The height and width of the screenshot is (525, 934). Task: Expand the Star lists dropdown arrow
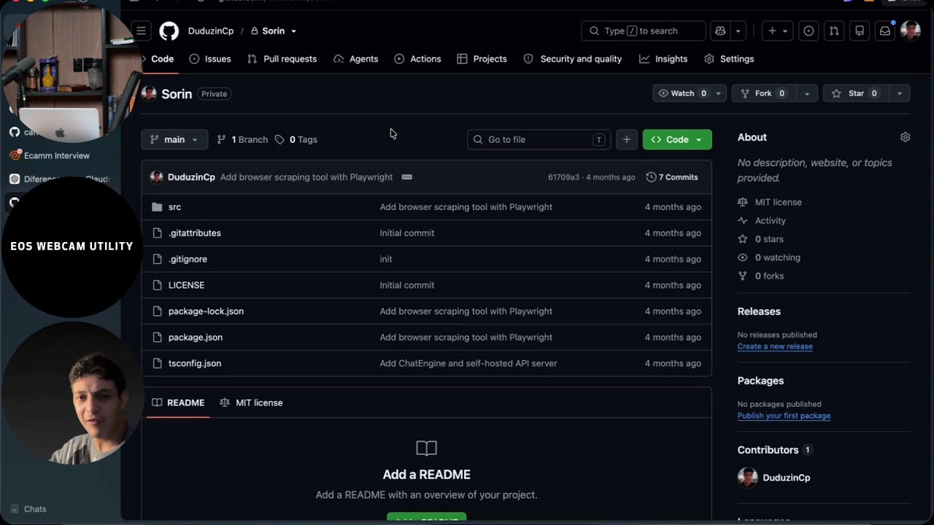(899, 93)
